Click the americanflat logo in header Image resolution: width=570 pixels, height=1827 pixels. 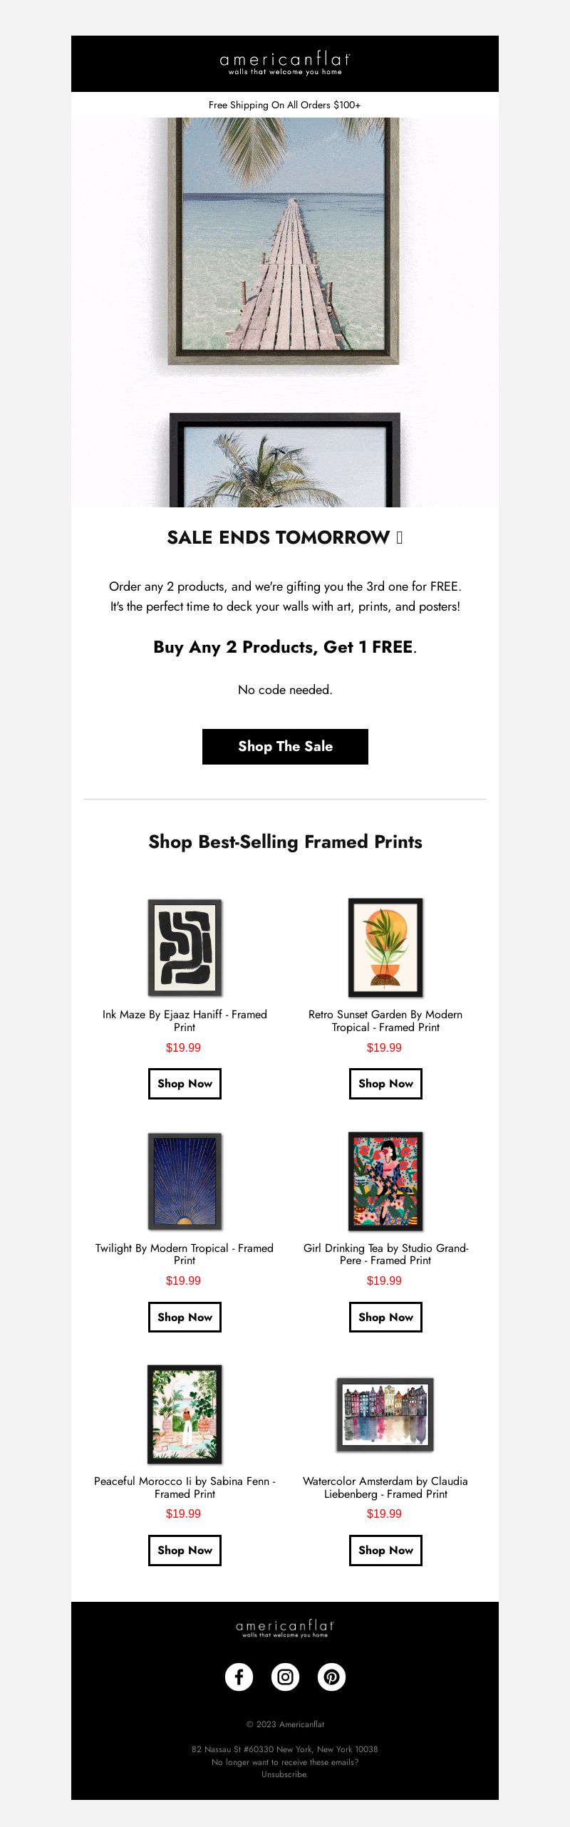pyautogui.click(x=285, y=63)
